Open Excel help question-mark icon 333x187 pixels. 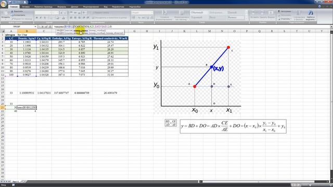tap(319, 7)
